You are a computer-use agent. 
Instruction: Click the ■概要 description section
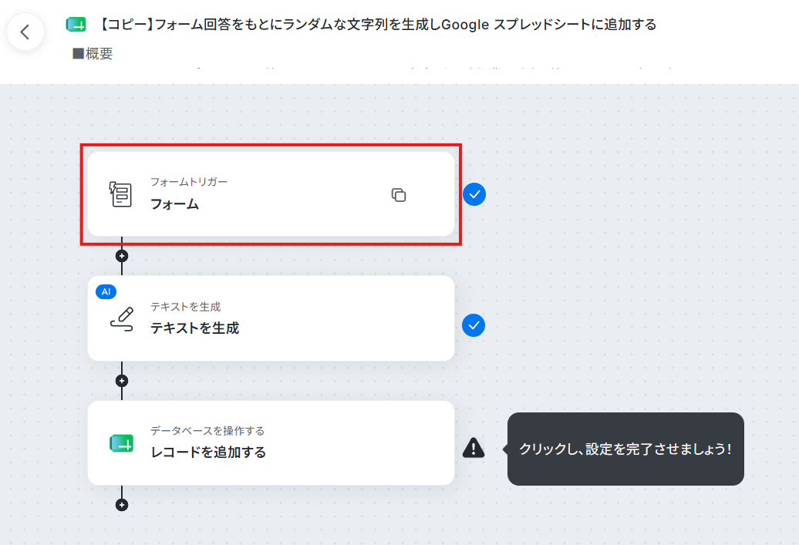pos(93,53)
